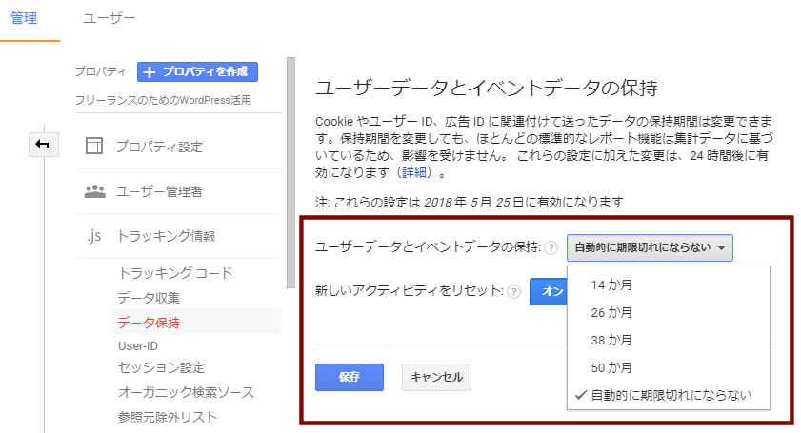The width and height of the screenshot is (801, 433).
Task: Click the sidebar vertical scrollbar
Action: tap(291, 171)
